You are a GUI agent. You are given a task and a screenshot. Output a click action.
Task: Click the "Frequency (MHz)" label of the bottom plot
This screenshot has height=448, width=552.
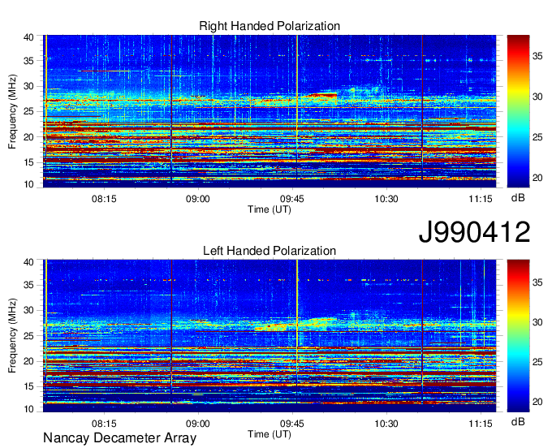(x=12, y=336)
